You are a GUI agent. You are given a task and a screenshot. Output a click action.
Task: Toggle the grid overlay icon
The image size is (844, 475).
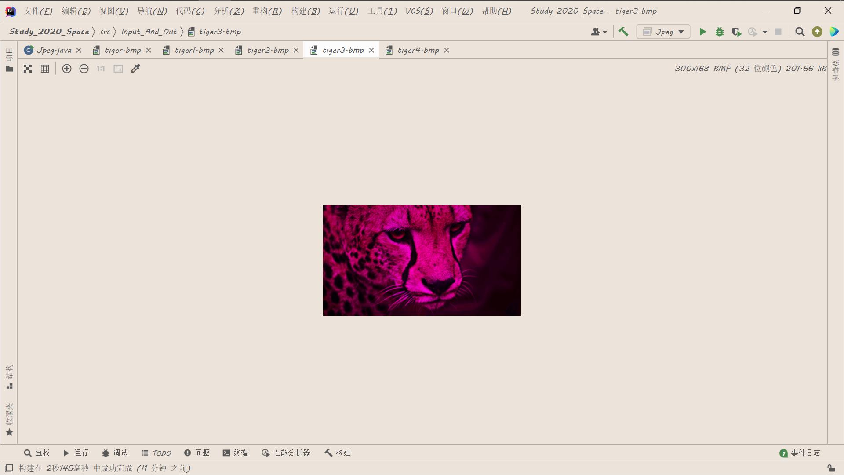pos(45,69)
